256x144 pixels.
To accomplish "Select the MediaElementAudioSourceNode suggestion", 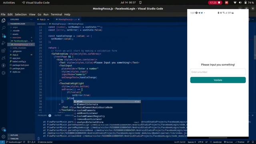I will tap(107, 108).
